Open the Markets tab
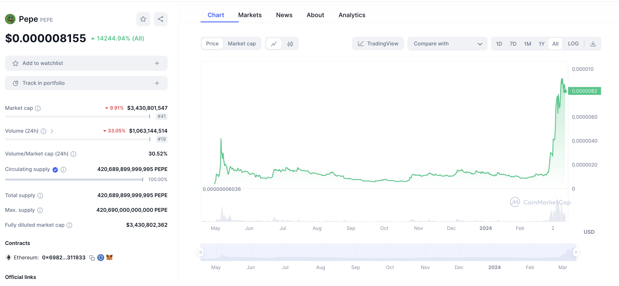The height and width of the screenshot is (286, 619). pyautogui.click(x=250, y=15)
